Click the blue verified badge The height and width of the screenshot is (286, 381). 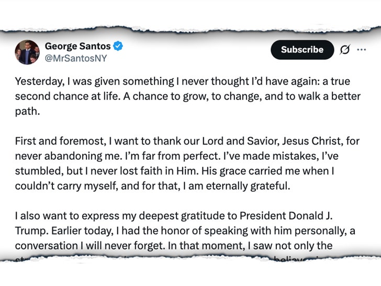[x=118, y=47]
